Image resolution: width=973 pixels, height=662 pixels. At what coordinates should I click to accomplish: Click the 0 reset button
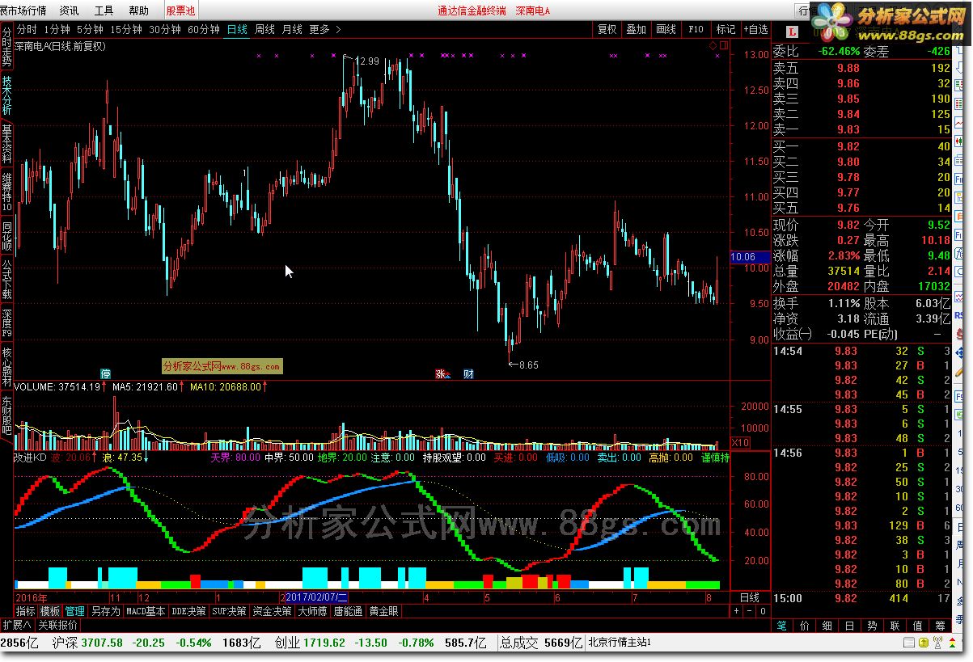pyautogui.click(x=762, y=611)
